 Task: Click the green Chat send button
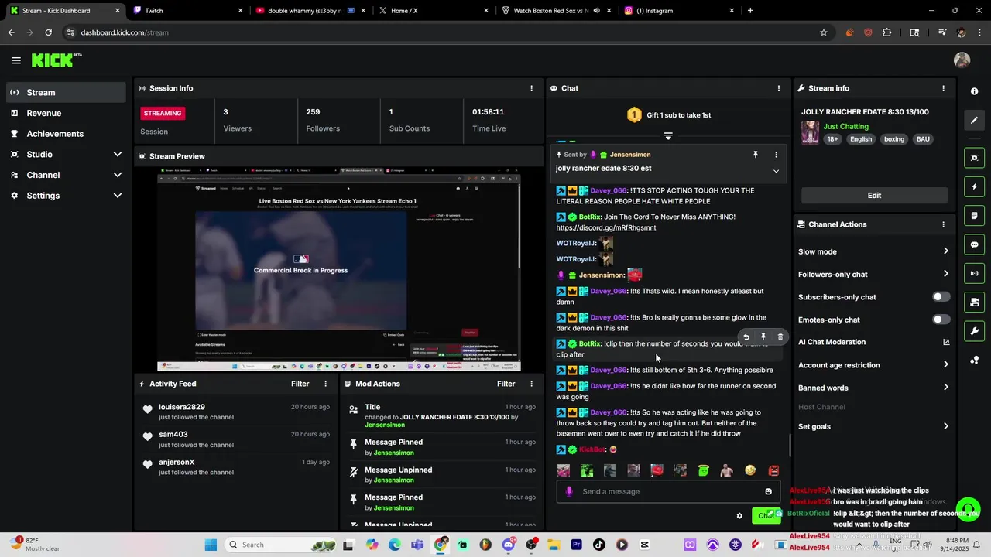[x=766, y=516]
